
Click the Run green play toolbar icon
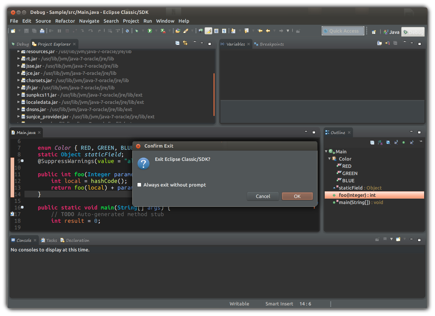click(150, 31)
